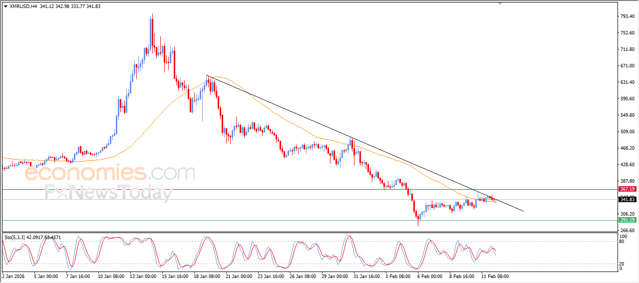Select the black 341.83 current price label
The height and width of the screenshot is (283, 639).
click(x=627, y=200)
